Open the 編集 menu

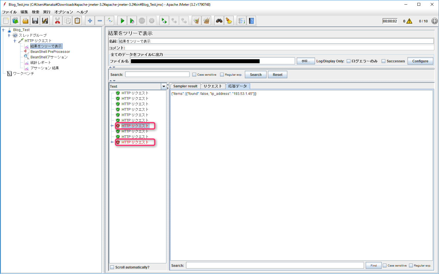24,12
